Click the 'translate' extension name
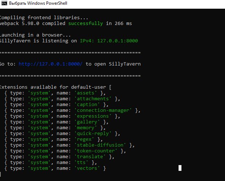Viewport: 225px width, 181px height. click(x=90, y=157)
